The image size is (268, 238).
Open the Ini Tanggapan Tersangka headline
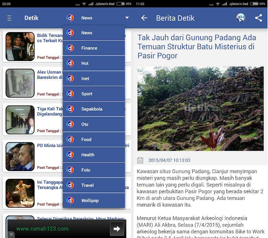tap(50, 185)
